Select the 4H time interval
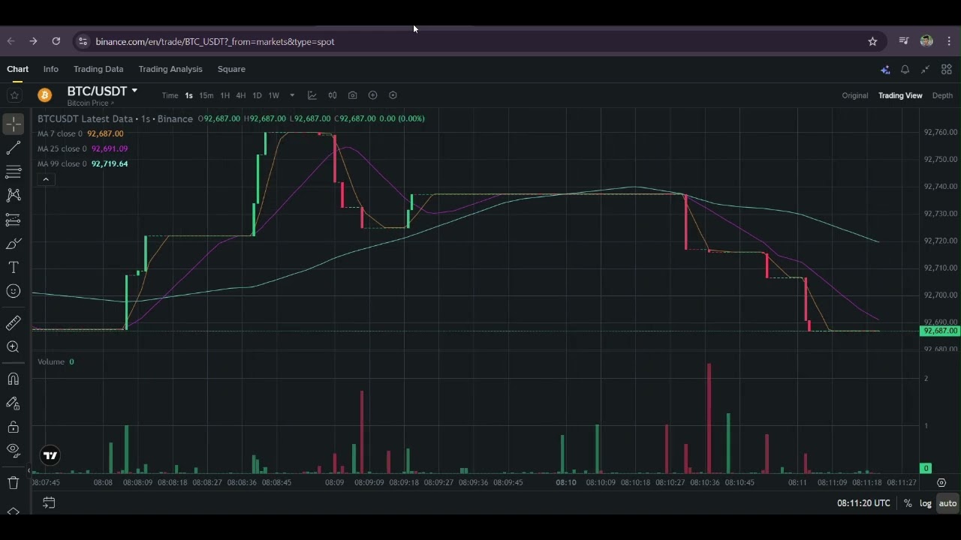Viewport: 961px width, 540px height. pos(241,95)
